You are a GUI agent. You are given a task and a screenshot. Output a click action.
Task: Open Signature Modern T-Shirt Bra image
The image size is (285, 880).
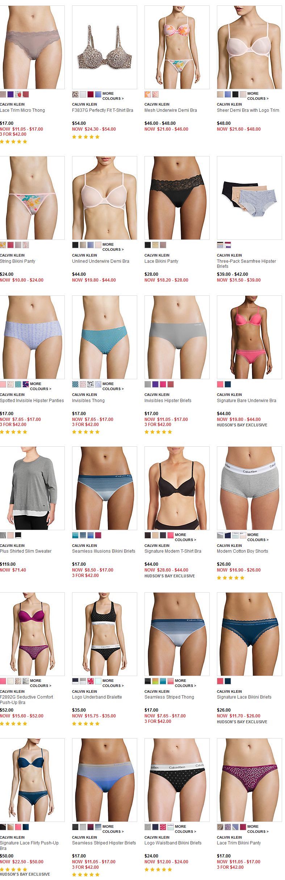(x=177, y=488)
